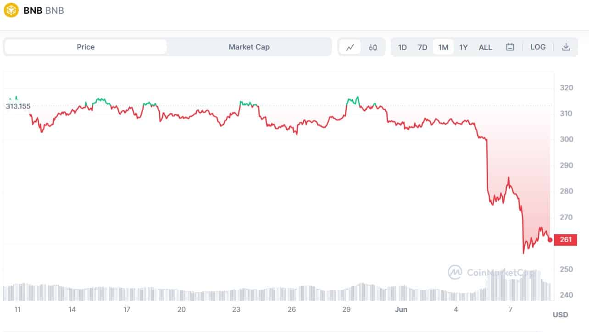Click the 14 date label on the axis
The height and width of the screenshot is (332, 589).
point(72,310)
